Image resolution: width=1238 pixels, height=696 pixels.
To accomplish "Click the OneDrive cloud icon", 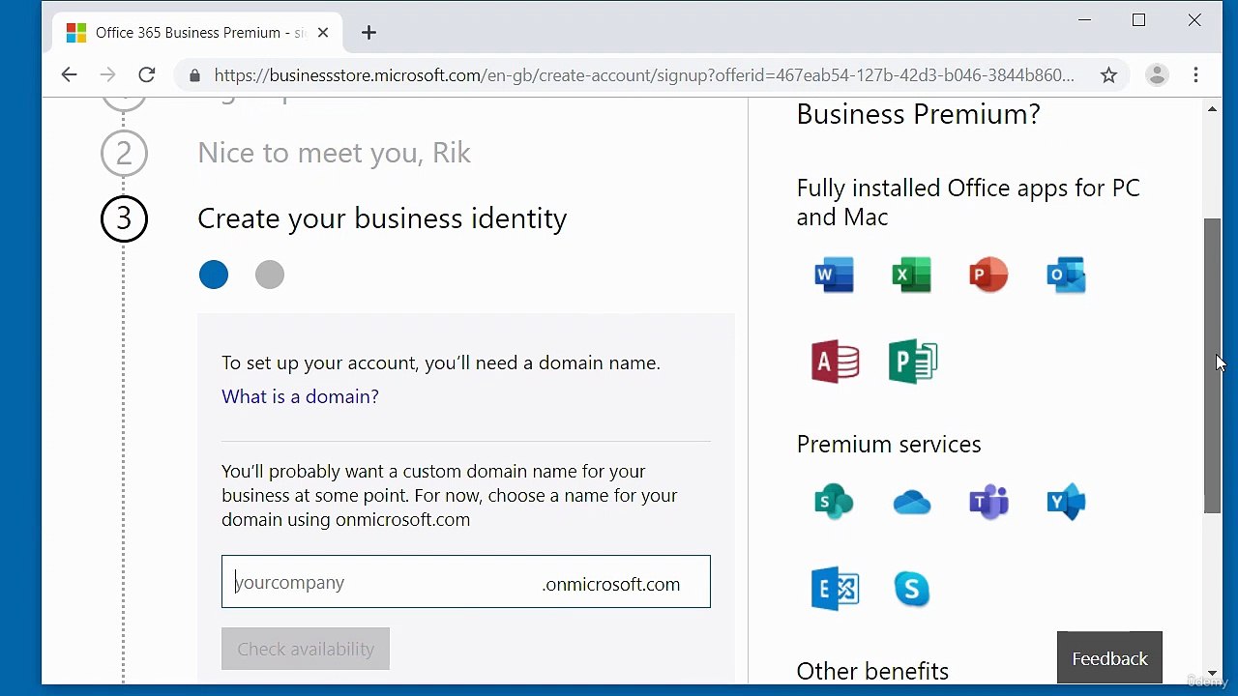I will (911, 503).
